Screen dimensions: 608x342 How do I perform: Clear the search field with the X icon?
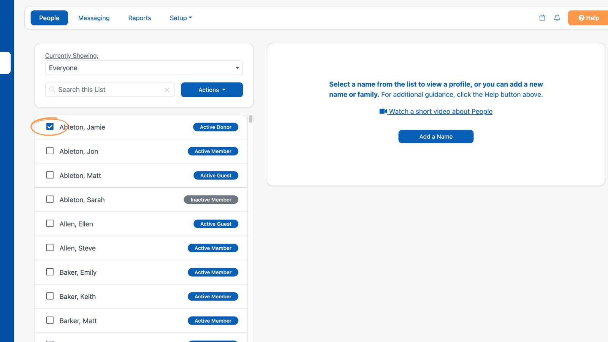tap(167, 90)
